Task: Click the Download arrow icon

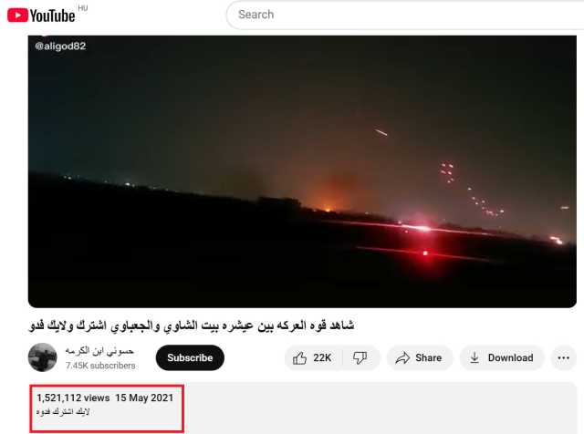Action: tap(474, 357)
